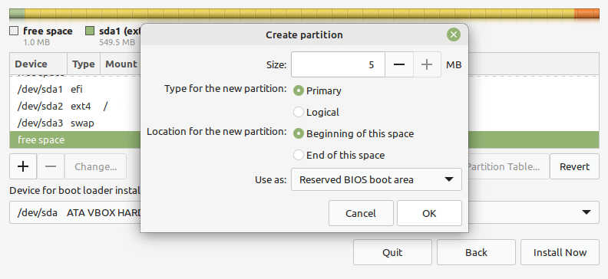The width and height of the screenshot is (608, 279).
Task: Click the orange swap segment in disk bar
Action: coord(587,14)
